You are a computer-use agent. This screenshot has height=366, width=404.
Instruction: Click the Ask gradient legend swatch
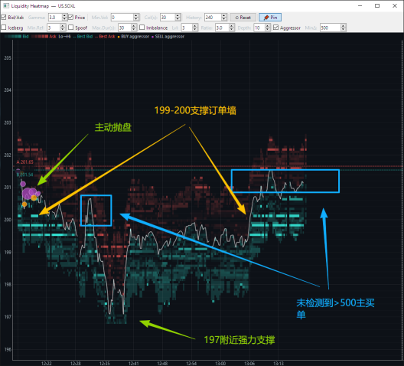pyautogui.click(x=40, y=36)
